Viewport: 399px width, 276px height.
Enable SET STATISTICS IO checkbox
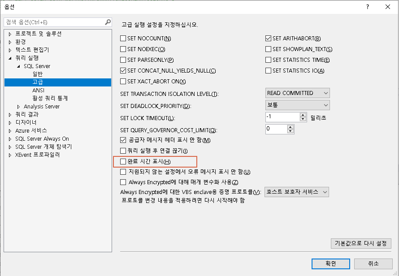point(268,70)
